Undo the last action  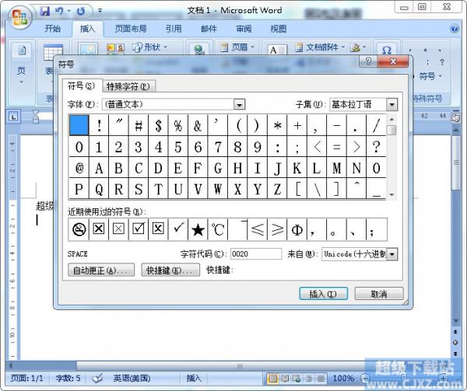60,12
